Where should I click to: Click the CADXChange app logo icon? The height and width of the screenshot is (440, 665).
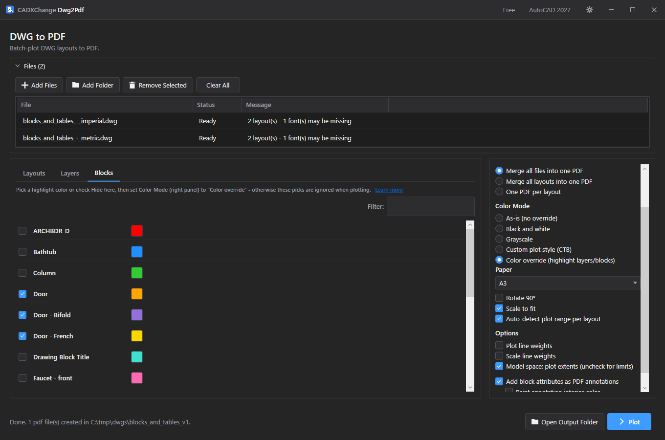tap(10, 9)
